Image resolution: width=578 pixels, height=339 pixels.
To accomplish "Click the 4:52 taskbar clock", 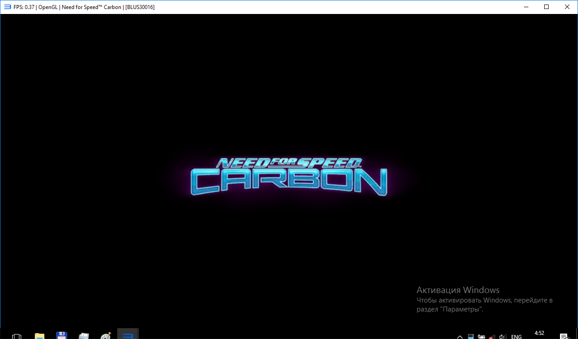I will [x=539, y=334].
